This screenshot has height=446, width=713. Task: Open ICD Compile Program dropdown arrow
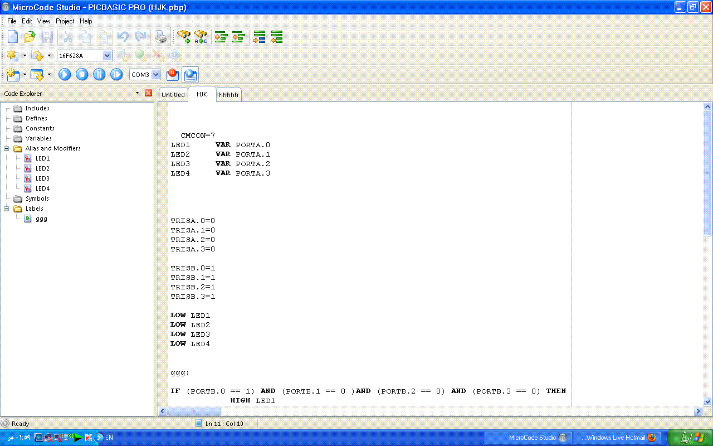(49, 74)
